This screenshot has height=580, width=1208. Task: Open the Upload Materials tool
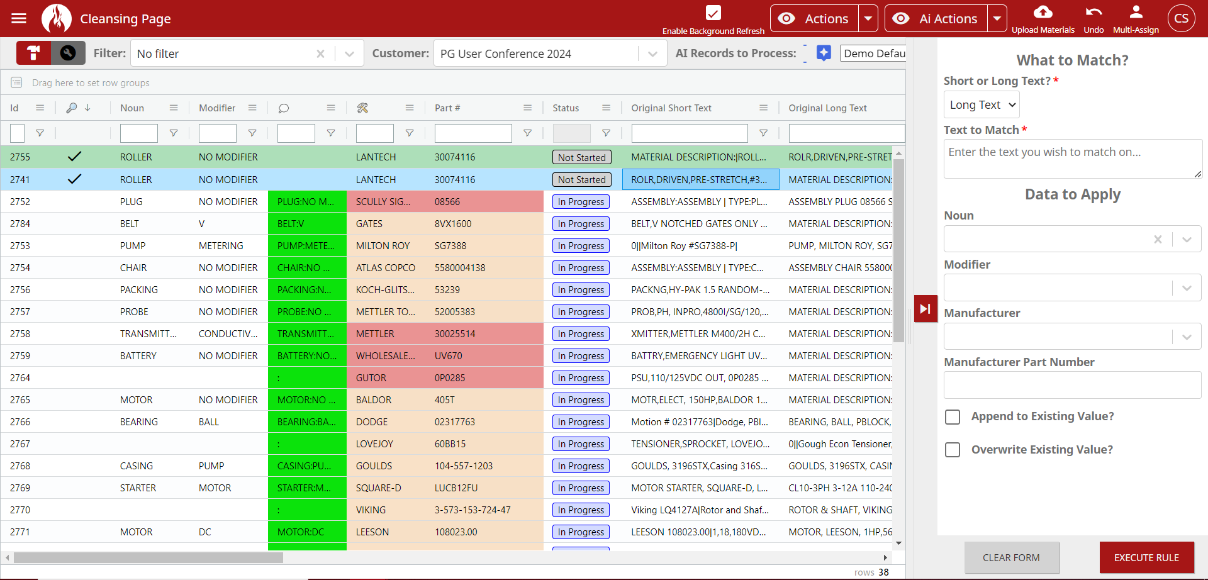[x=1043, y=18]
